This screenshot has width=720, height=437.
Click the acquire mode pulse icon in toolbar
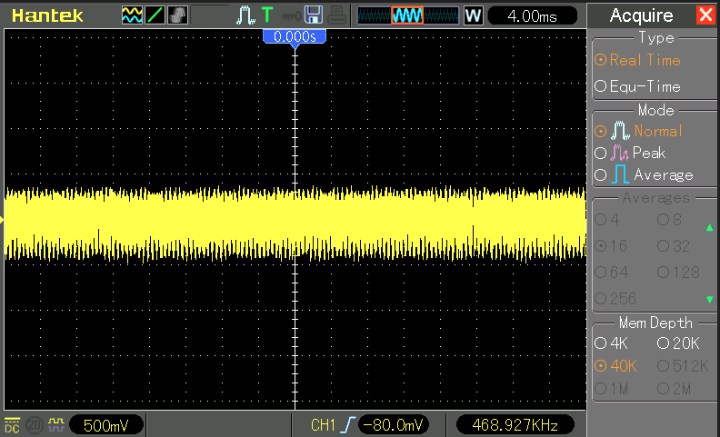245,15
